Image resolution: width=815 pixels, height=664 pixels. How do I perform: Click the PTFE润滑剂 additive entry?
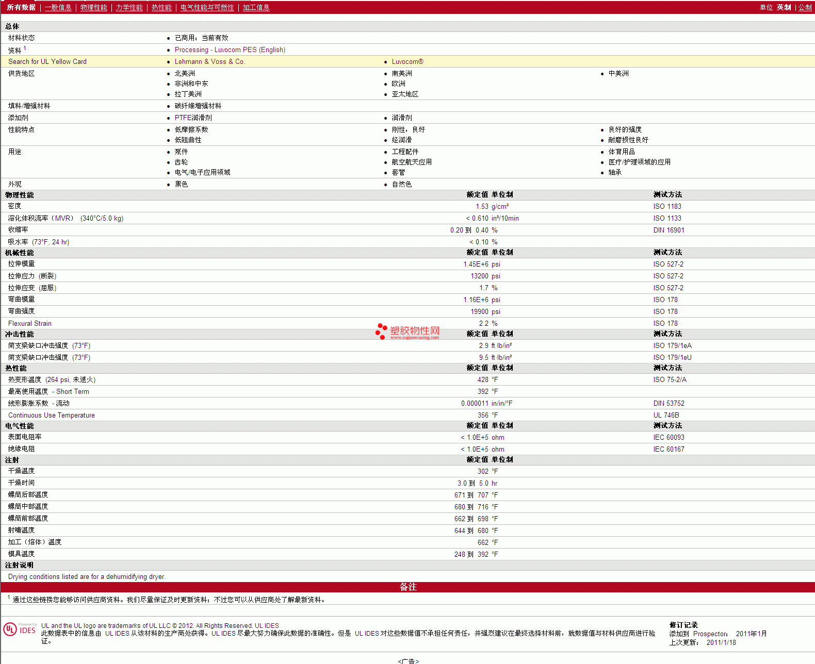[x=193, y=118]
